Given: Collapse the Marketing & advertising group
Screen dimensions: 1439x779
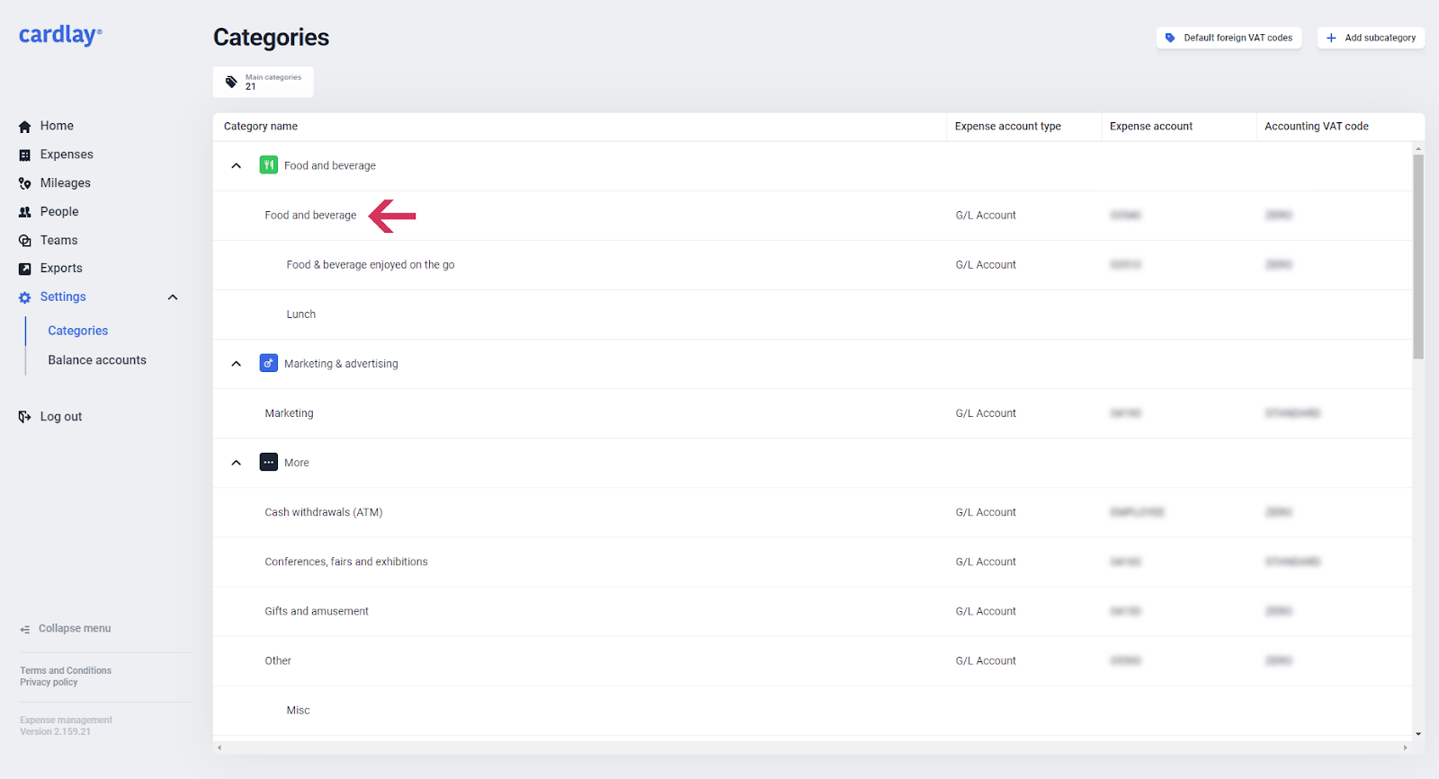Looking at the screenshot, I should point(237,364).
